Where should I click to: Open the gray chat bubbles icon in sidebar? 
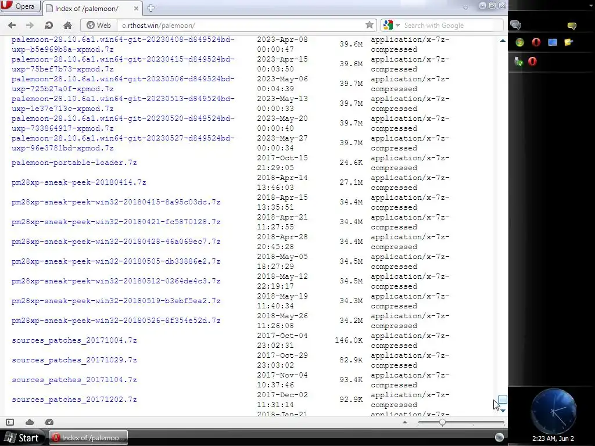pos(516,25)
